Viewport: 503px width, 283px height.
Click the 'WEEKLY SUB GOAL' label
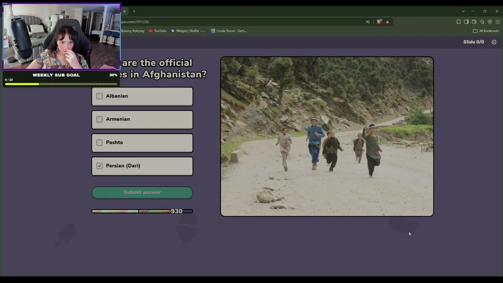pos(56,75)
